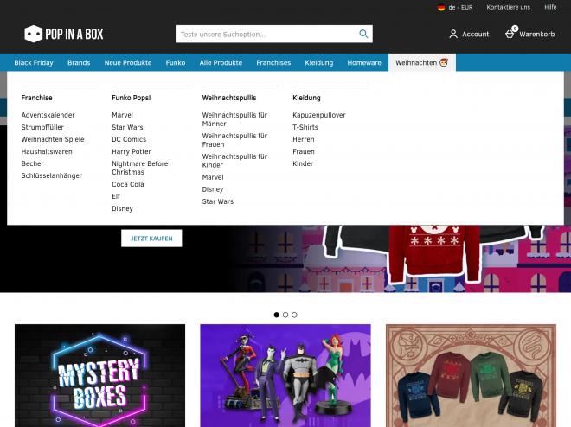The height and width of the screenshot is (427, 571).
Task: Select Haushaltswaren
Action: pos(47,151)
